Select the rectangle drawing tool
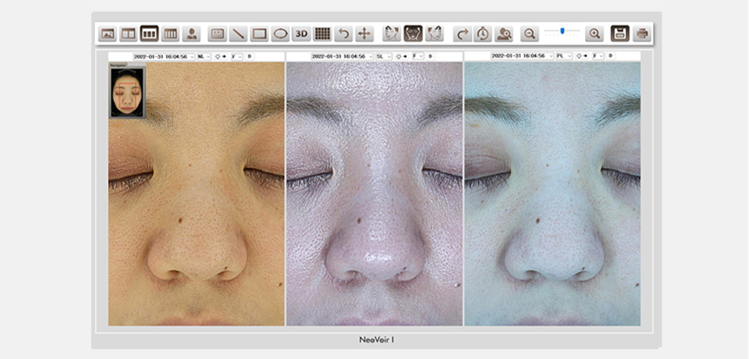The height and width of the screenshot is (359, 749). click(260, 34)
